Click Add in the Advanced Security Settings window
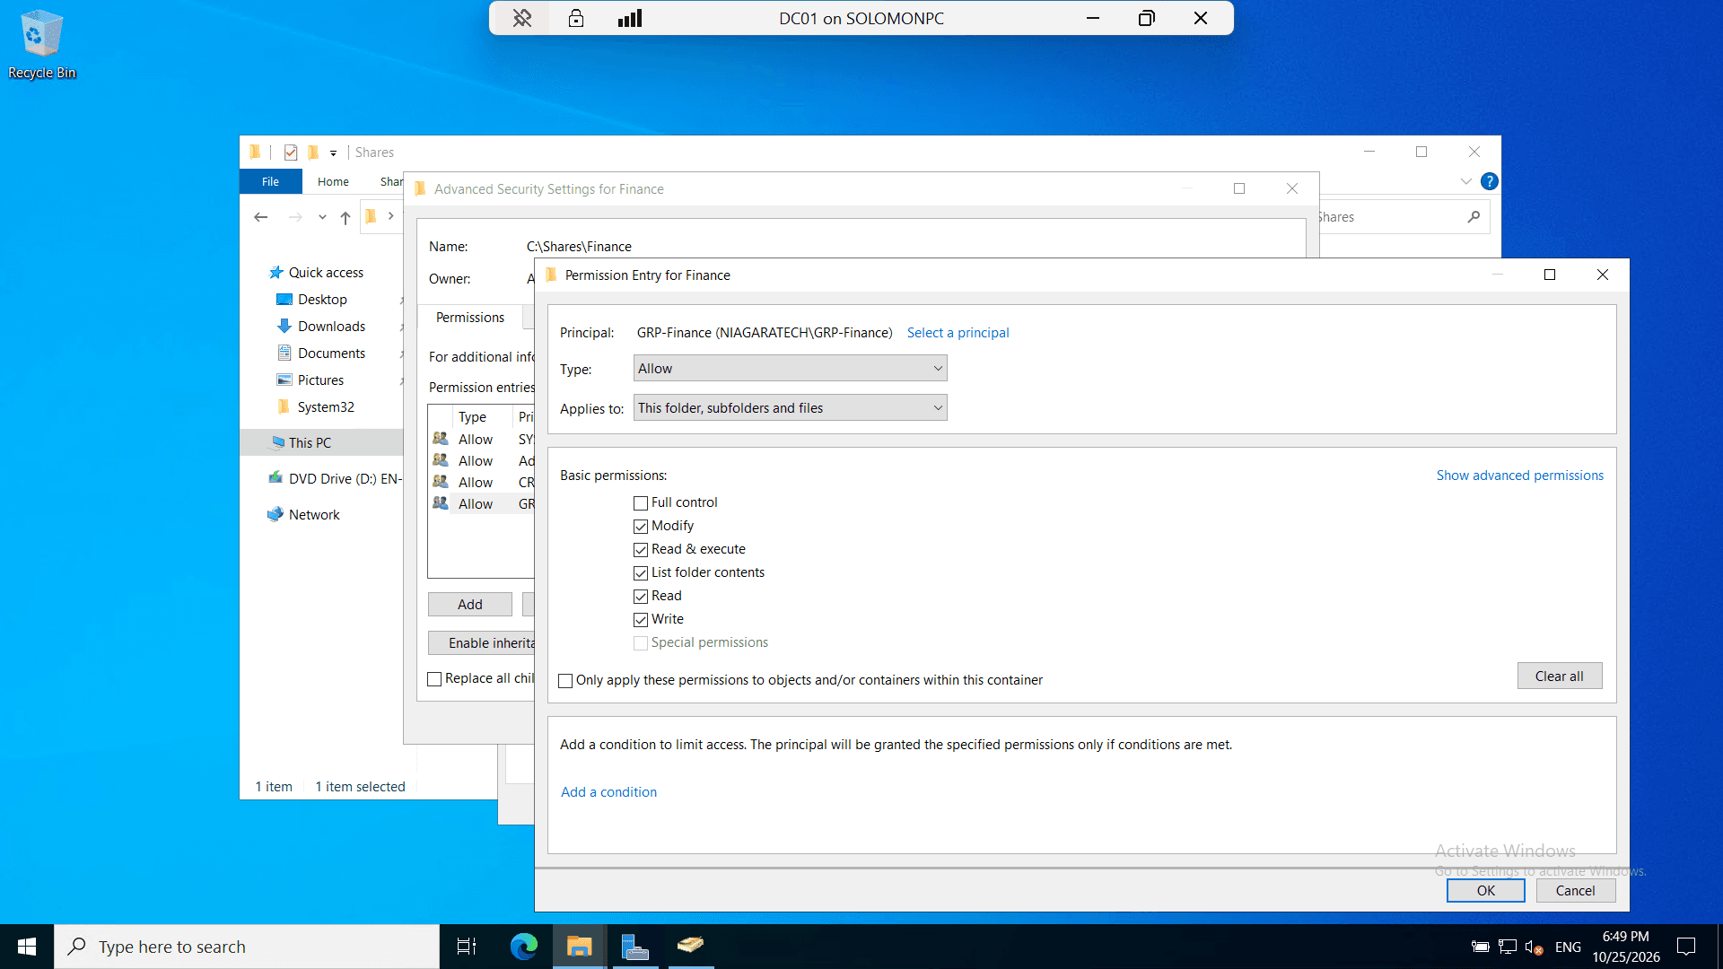 click(x=469, y=605)
